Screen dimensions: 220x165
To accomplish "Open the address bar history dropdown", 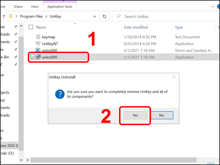I will pos(95,16).
